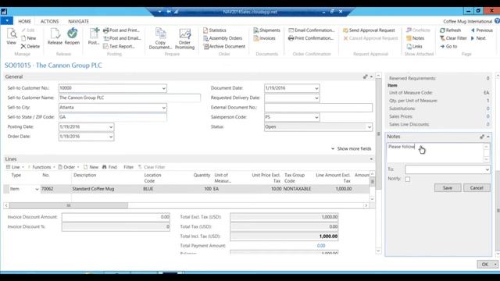This screenshot has height=281, width=500.
Task: Click Print Confirmation
Action: click(311, 38)
